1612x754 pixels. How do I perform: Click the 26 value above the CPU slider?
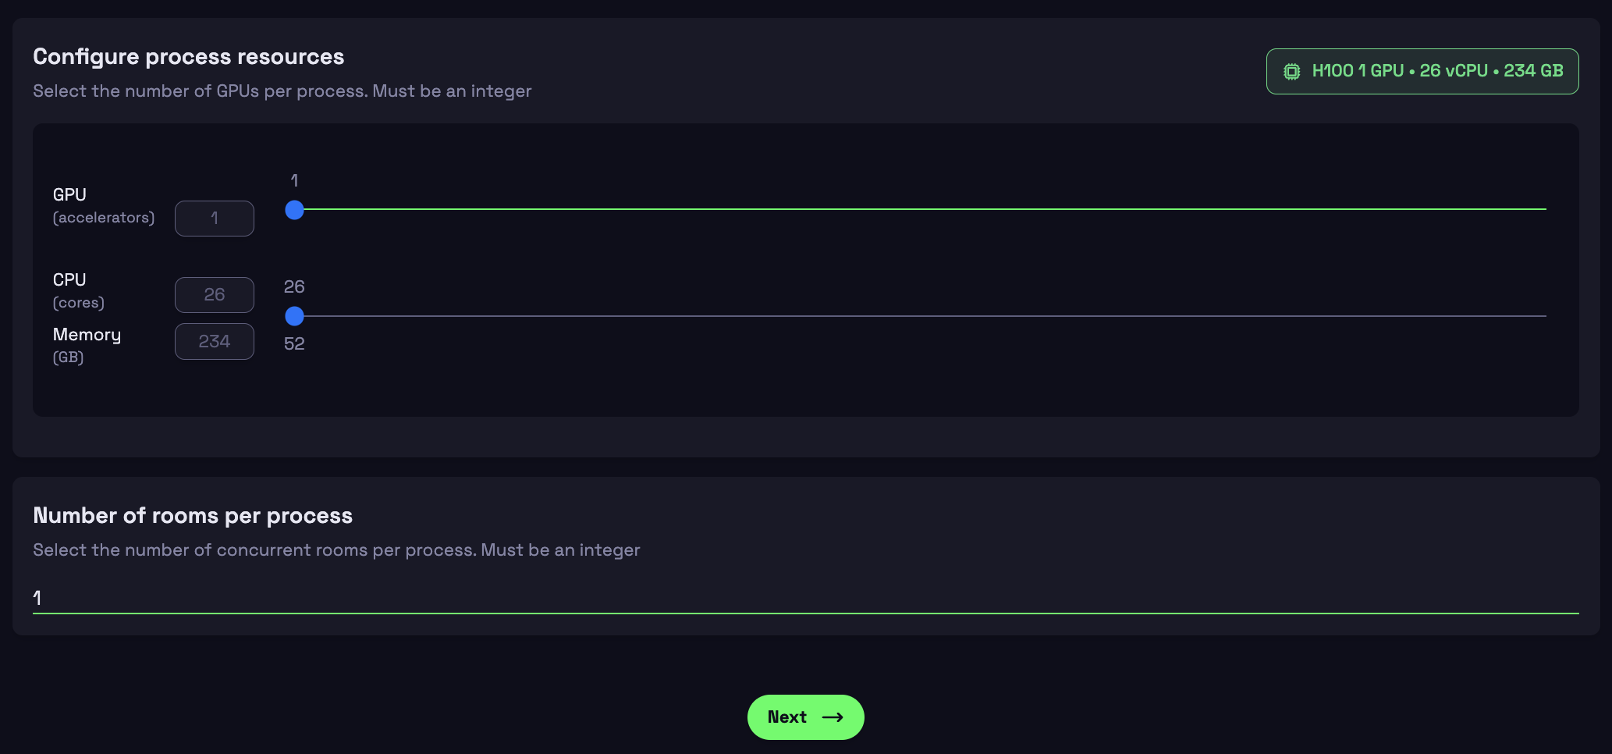pos(294,286)
